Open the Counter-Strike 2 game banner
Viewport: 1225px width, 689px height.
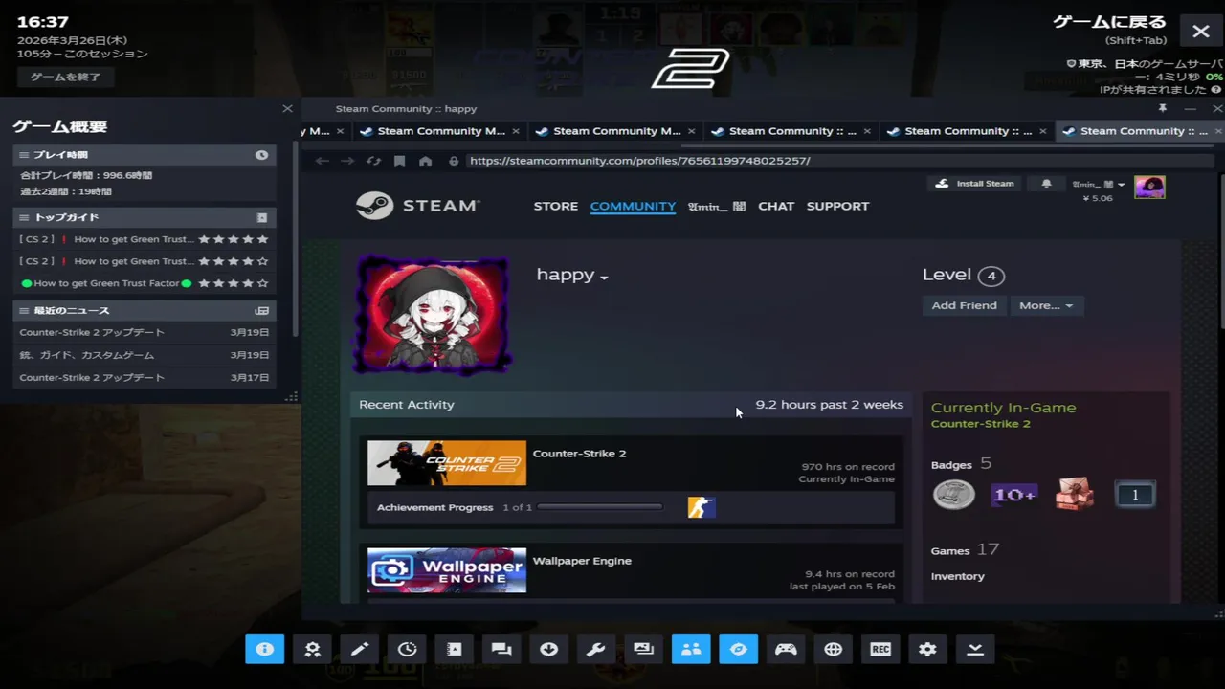point(447,463)
